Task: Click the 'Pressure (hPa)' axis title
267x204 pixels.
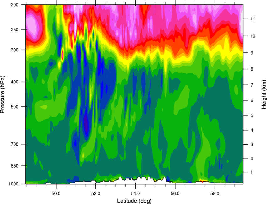Action: click(x=3, y=94)
